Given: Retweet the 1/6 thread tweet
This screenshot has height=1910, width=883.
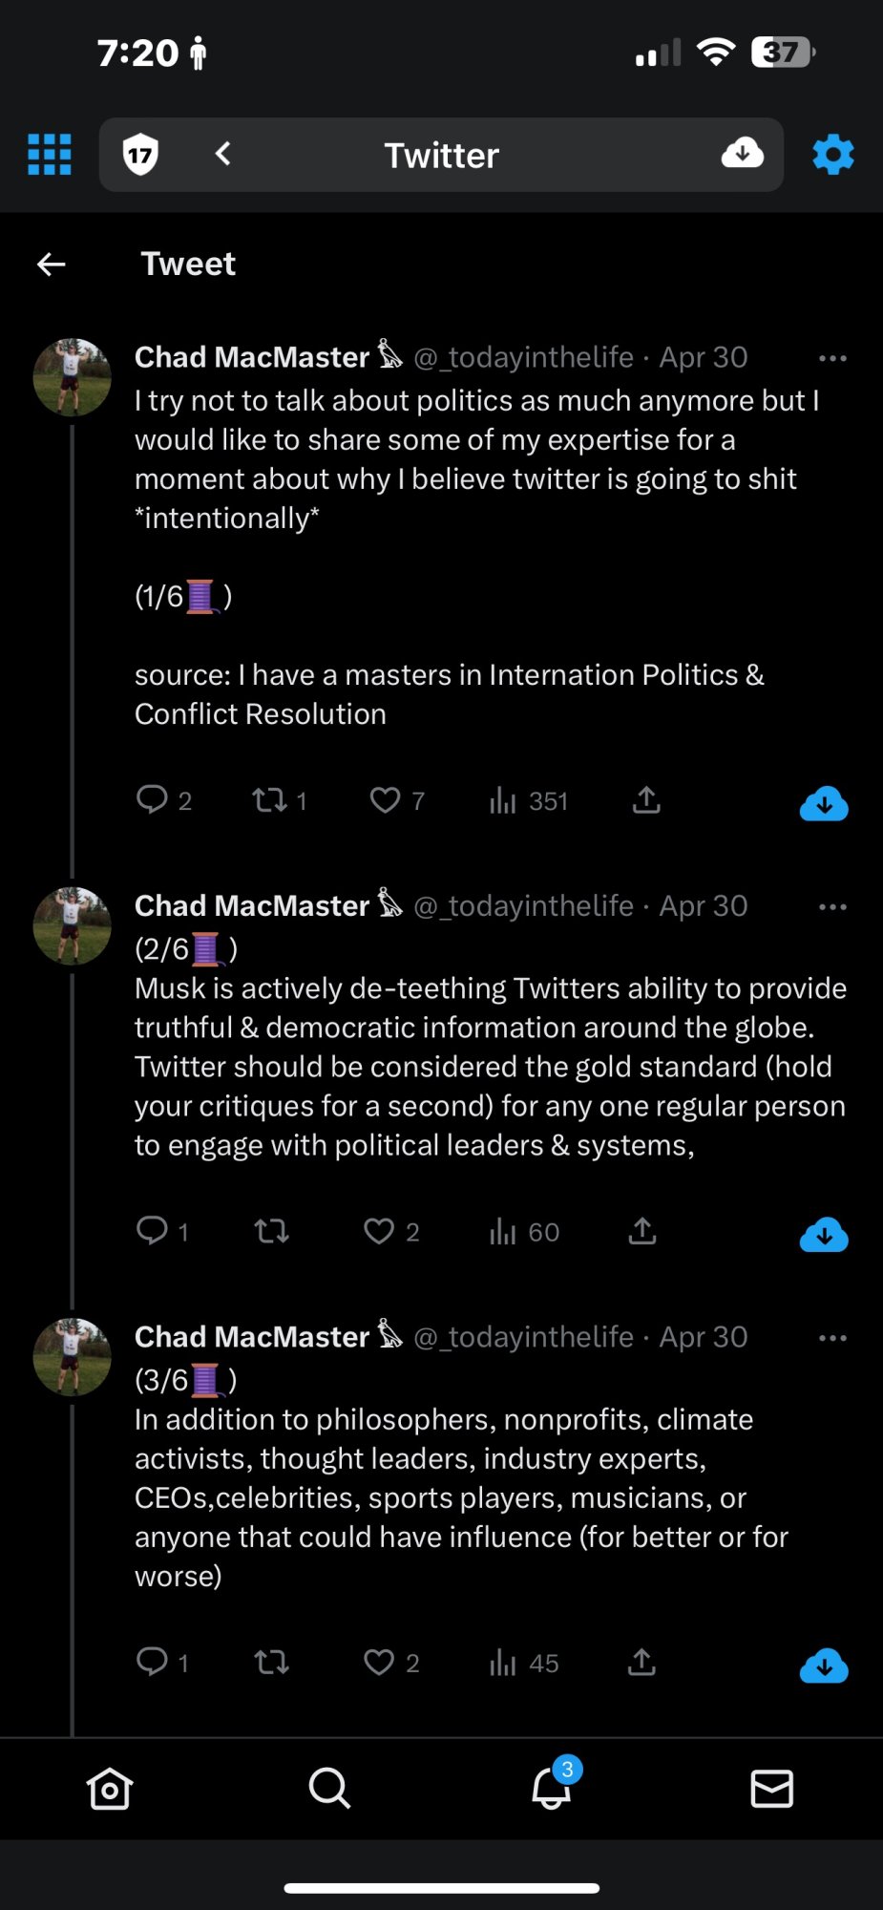Looking at the screenshot, I should point(270,800).
